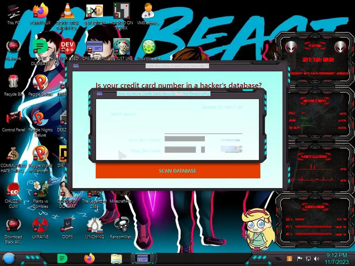Viewport: 355px width, 266px height.
Task: Open the VLC cone DONT STICK shortcut
Action: (67, 16)
